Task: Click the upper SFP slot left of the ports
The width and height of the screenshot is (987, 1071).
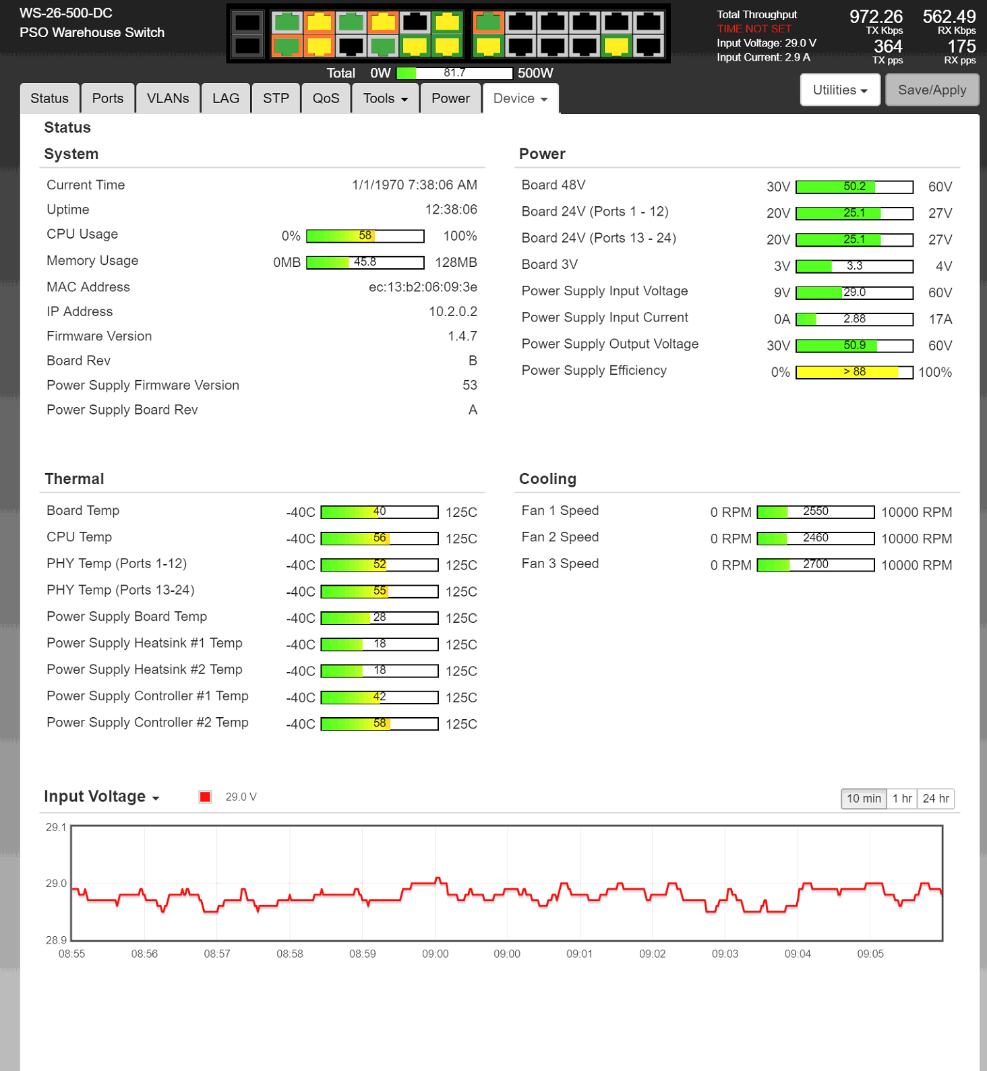Action: (x=247, y=22)
